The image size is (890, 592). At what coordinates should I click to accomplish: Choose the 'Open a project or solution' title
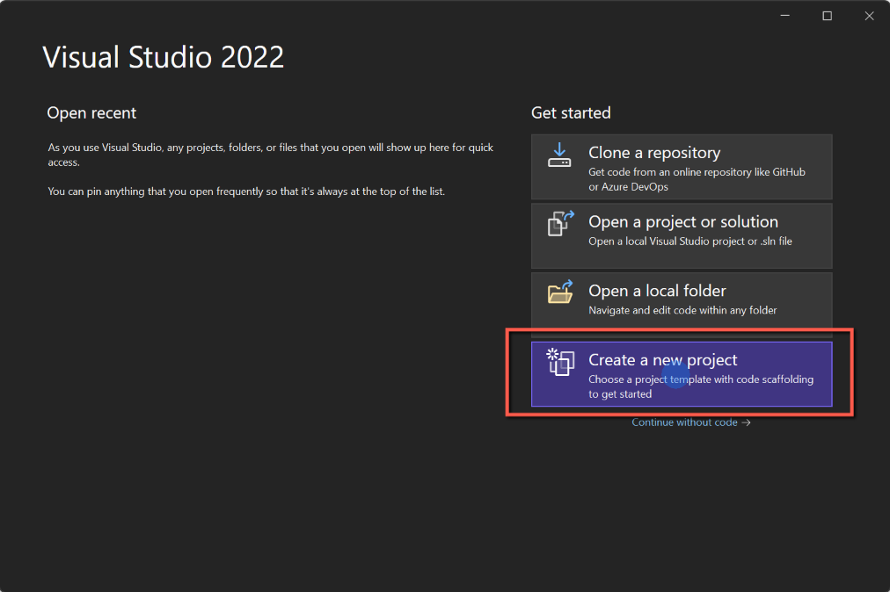click(682, 222)
